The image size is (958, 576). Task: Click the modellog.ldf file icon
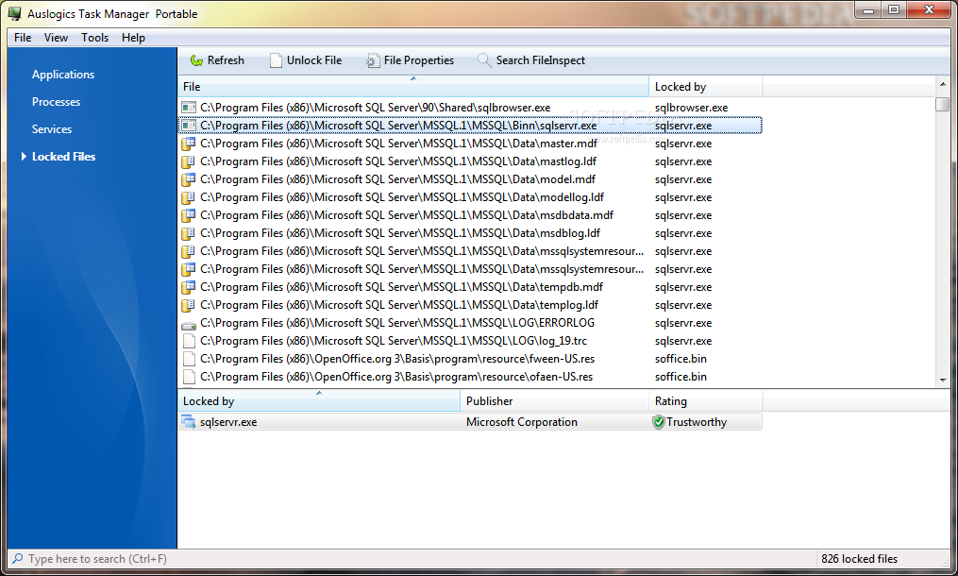pyautogui.click(x=189, y=197)
